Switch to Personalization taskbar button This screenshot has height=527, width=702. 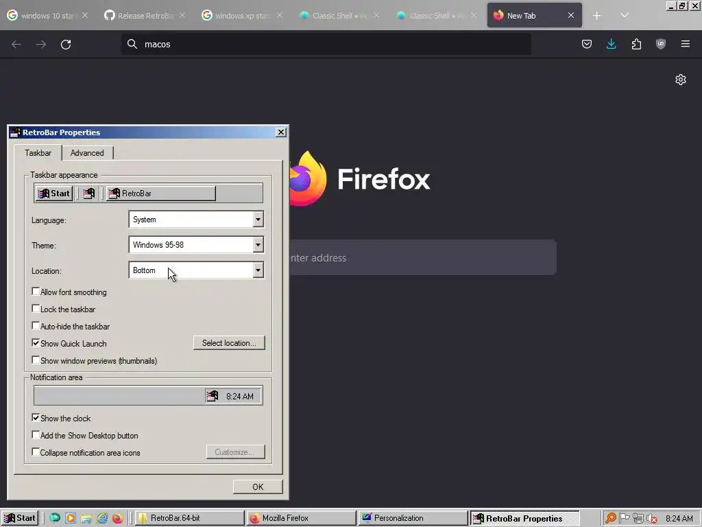click(413, 518)
